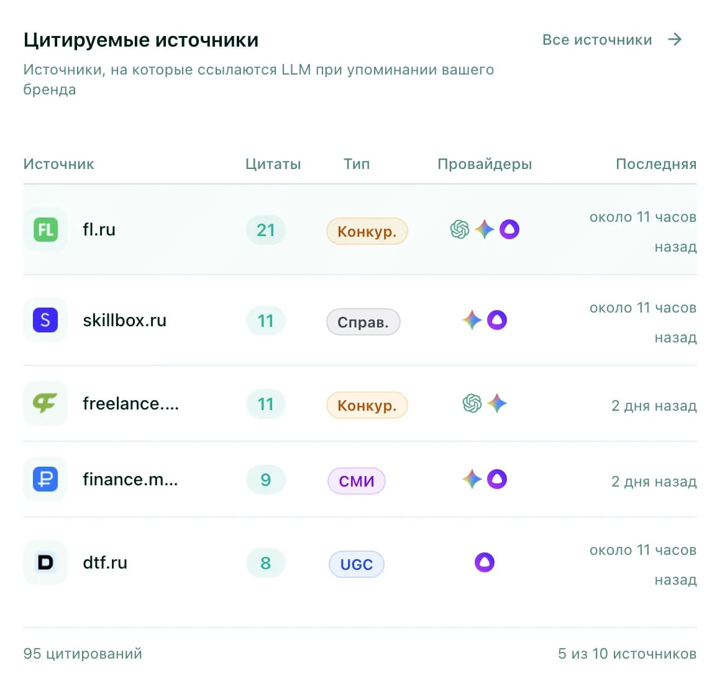
Task: Click Alice provider icon in dtf.ru row
Action: pos(485,563)
